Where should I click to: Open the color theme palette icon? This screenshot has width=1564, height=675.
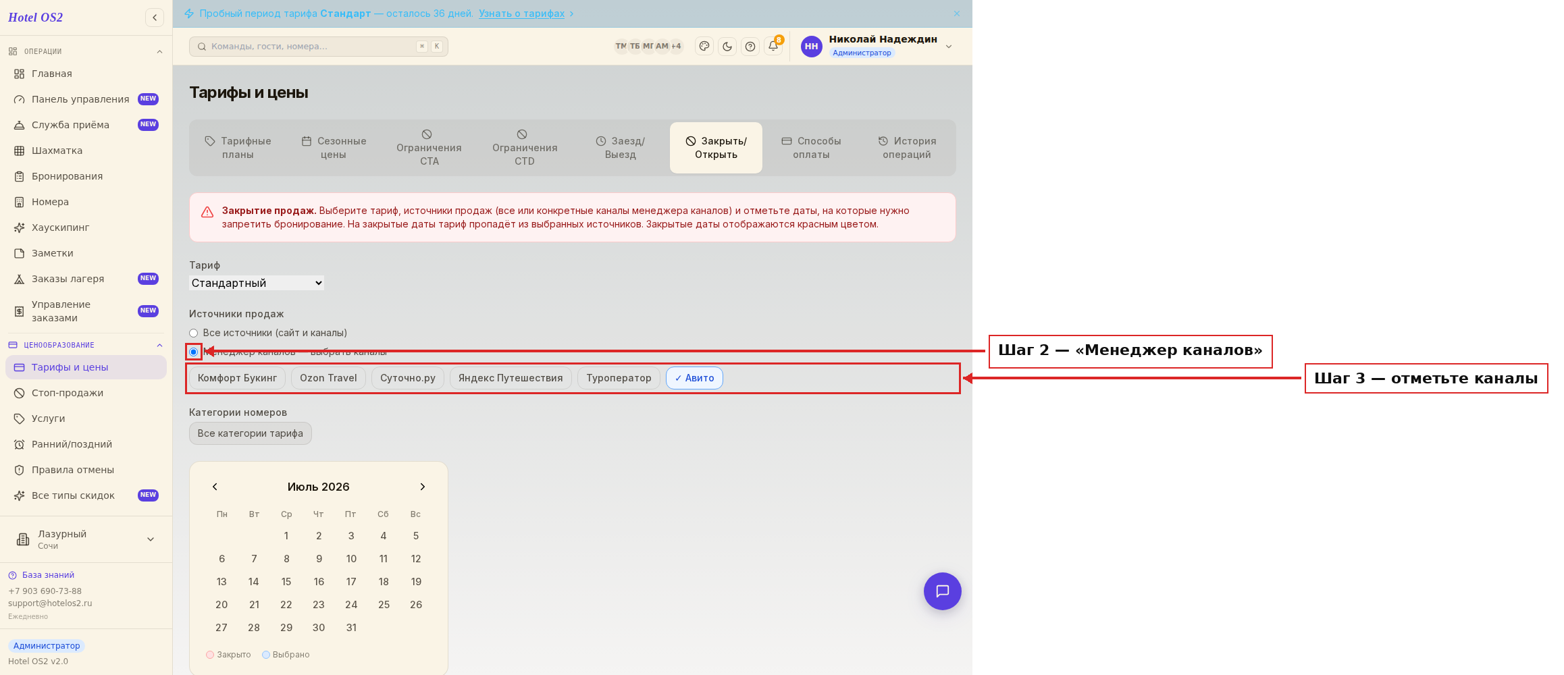tap(704, 47)
